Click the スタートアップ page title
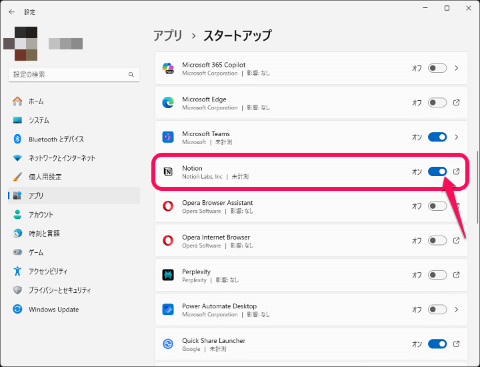This screenshot has height=367, width=480. click(x=237, y=35)
